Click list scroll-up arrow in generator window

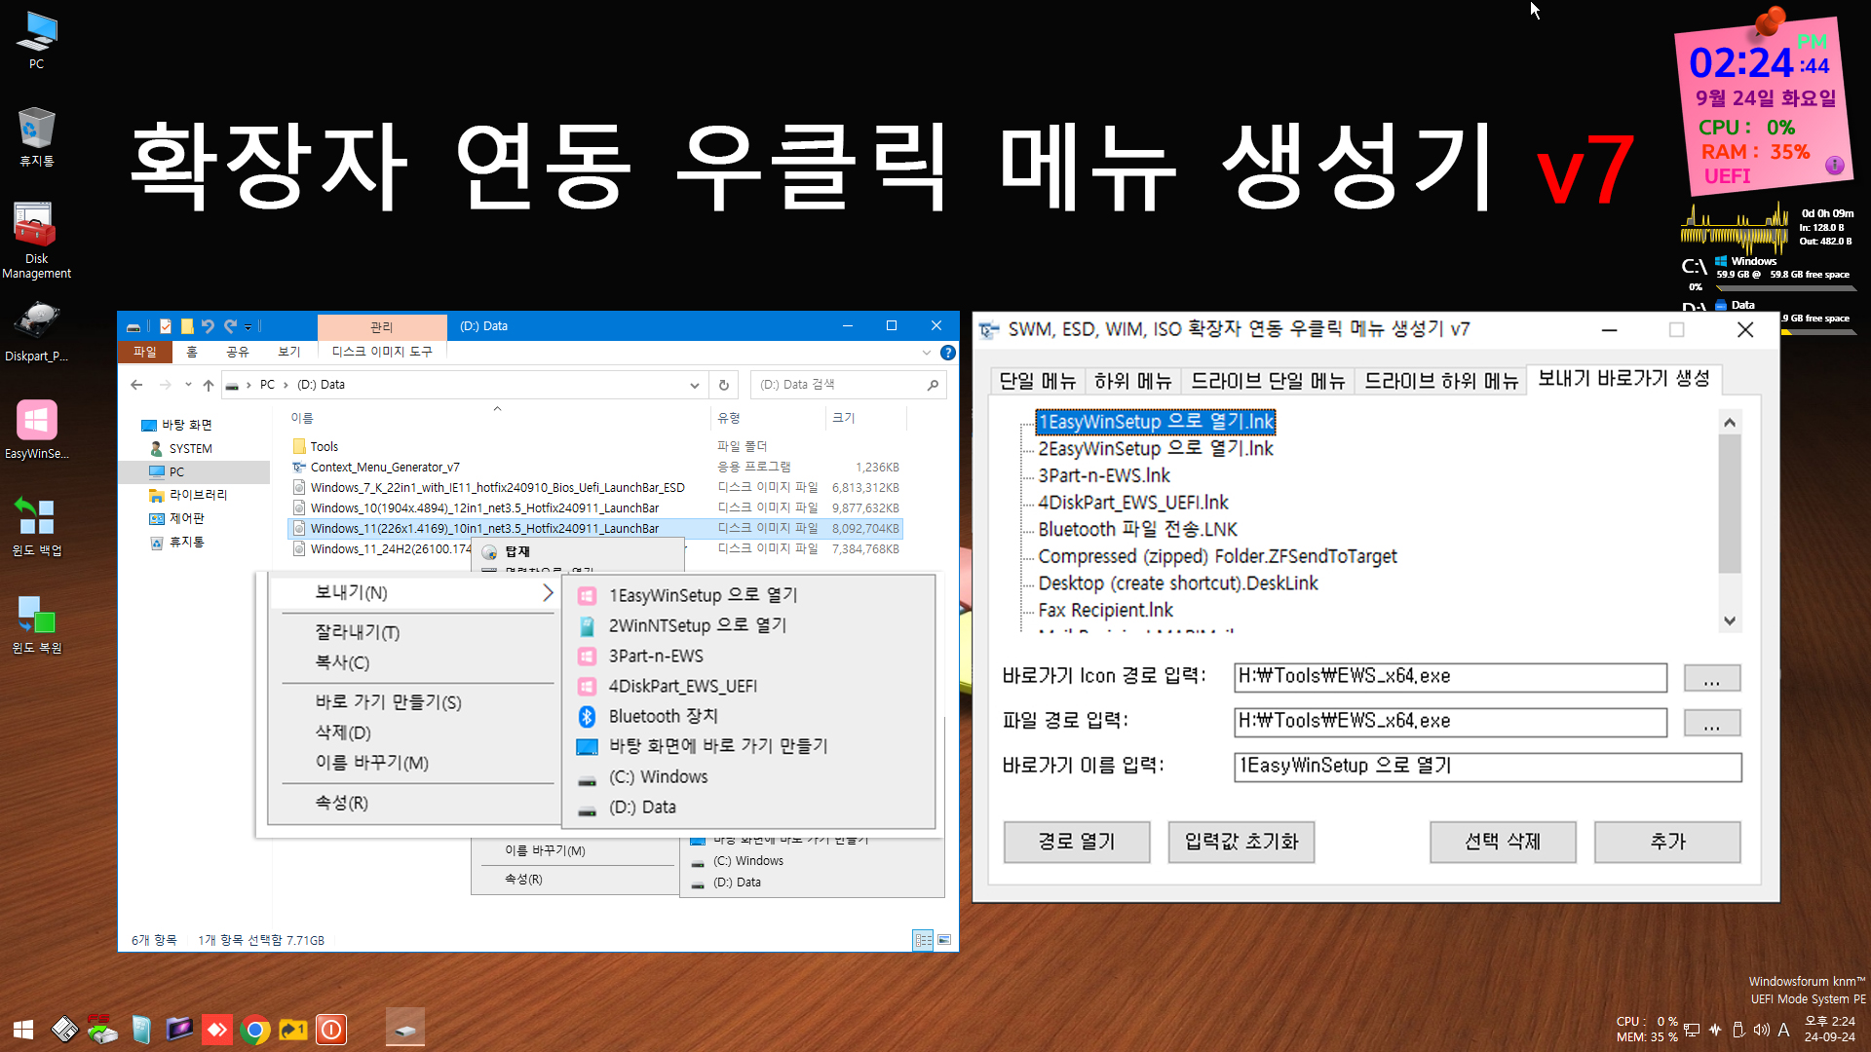pyautogui.click(x=1730, y=422)
